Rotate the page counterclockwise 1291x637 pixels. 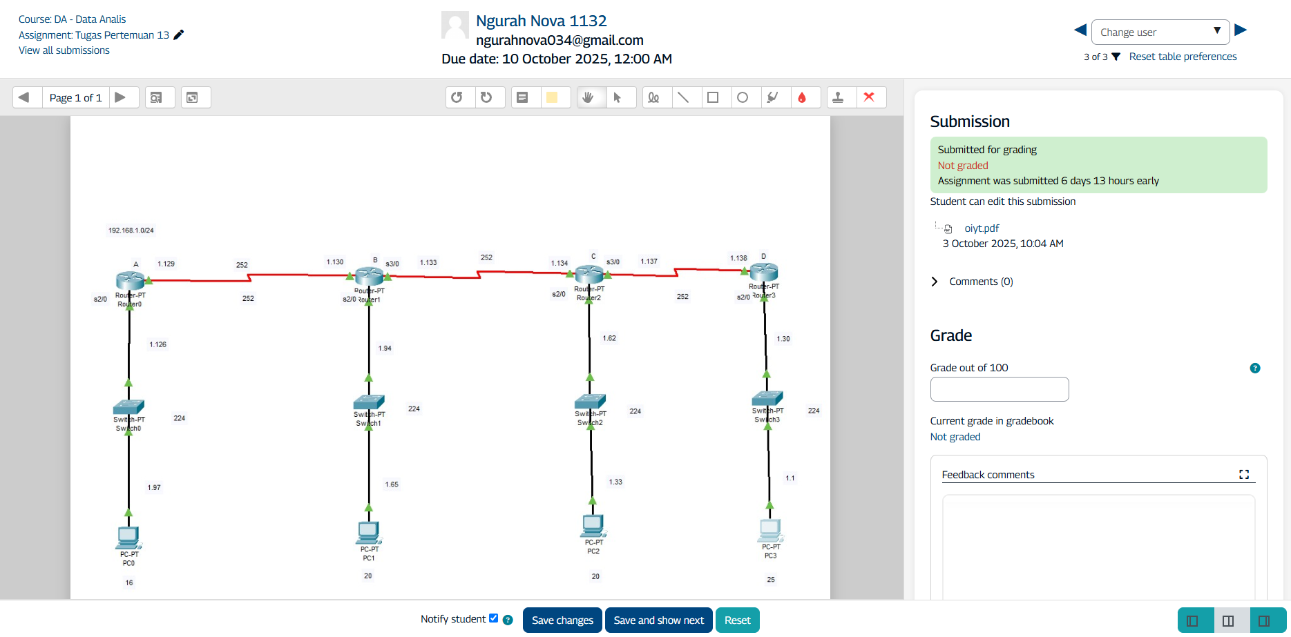(457, 97)
